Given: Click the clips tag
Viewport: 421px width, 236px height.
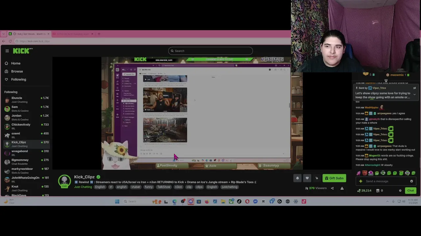Looking at the screenshot, I should [x=199, y=187].
